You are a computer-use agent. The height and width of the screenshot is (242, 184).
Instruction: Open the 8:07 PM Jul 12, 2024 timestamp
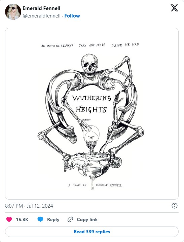tap(29, 206)
